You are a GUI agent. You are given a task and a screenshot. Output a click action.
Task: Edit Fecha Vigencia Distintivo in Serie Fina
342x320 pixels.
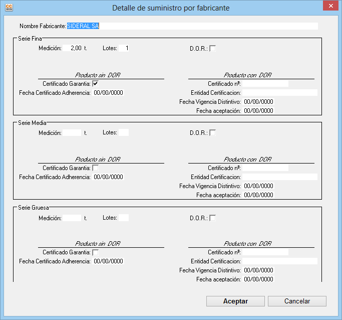pos(258,102)
